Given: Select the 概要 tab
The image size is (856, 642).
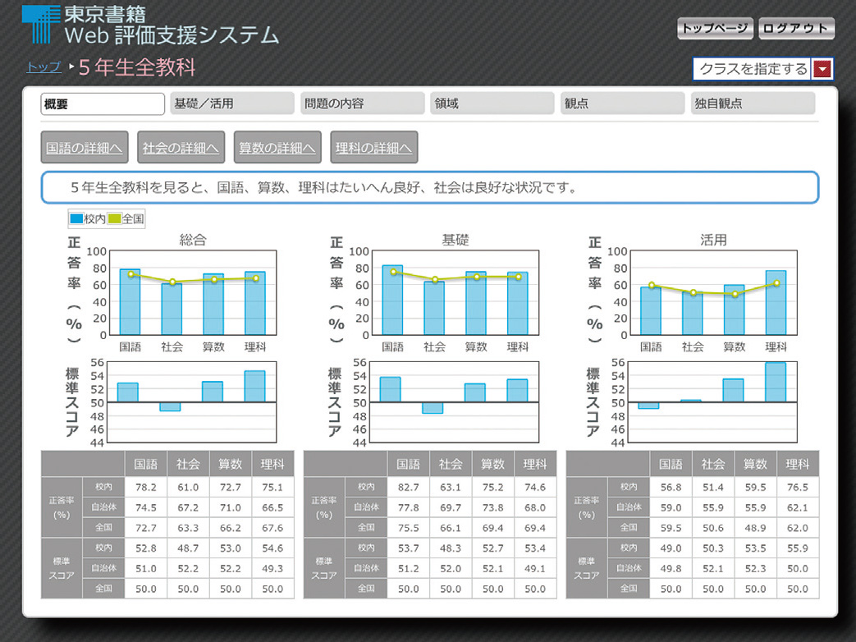Looking at the screenshot, I should (x=103, y=103).
